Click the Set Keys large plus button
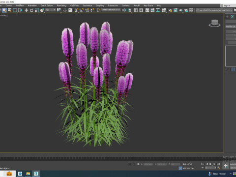Screen dimensions: 236x177 pos(226,166)
